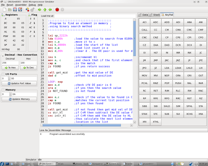
Task: Assemble the program using the colored shapes icon
Action: (27, 9)
